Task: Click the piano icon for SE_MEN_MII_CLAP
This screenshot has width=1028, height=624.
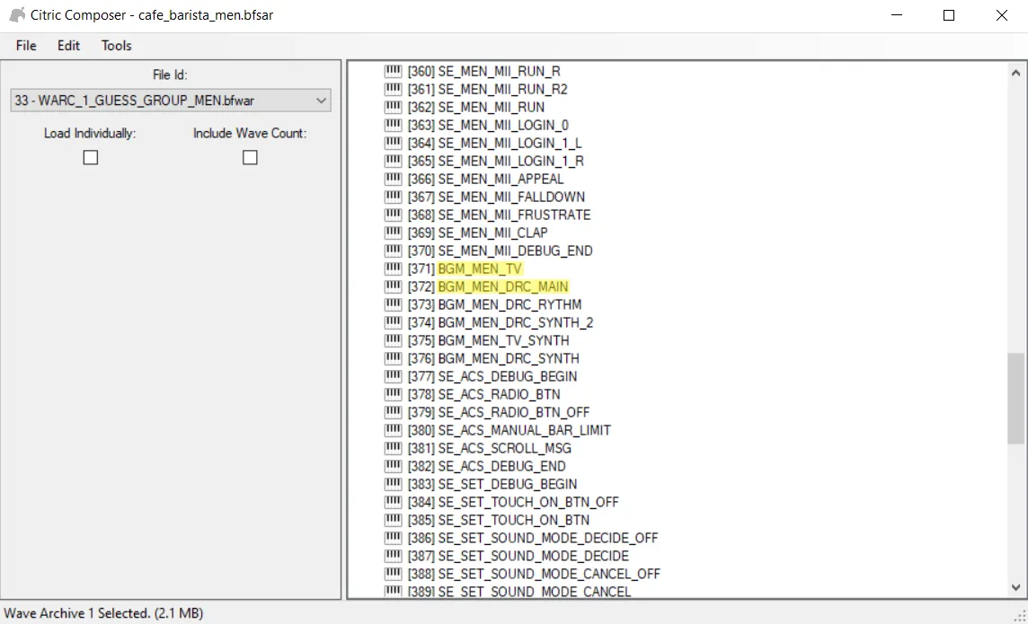Action: click(x=393, y=233)
